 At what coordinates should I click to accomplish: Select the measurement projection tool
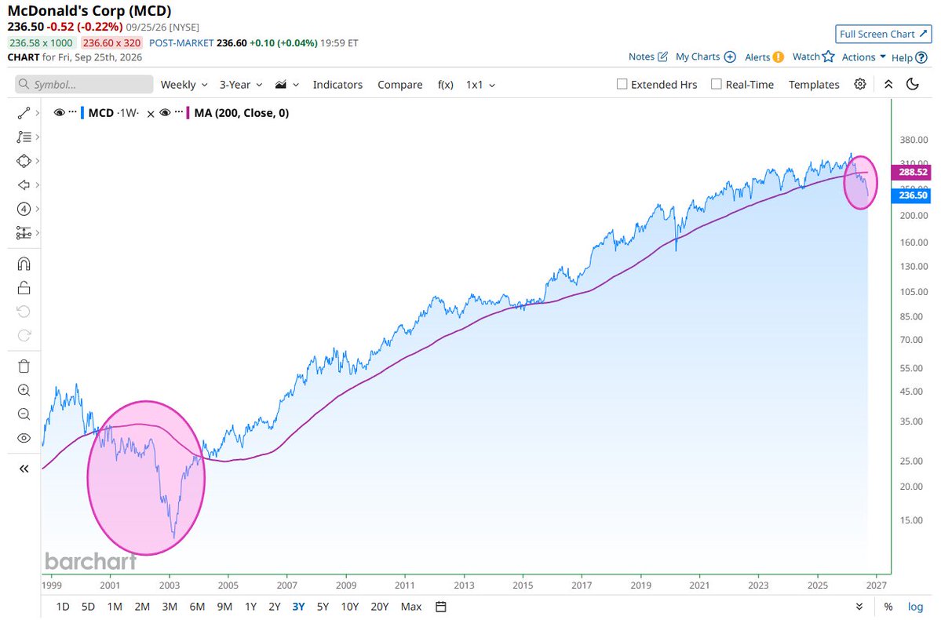pos(24,233)
